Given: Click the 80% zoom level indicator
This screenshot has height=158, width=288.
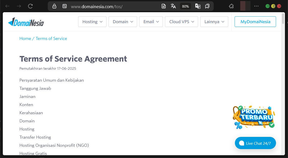Looking at the screenshot, I should tap(185, 6).
